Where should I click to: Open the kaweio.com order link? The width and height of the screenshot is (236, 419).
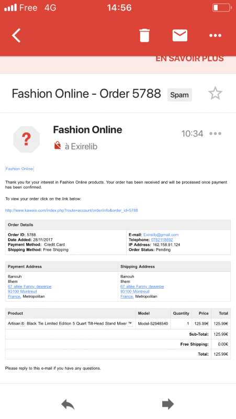tap(72, 211)
